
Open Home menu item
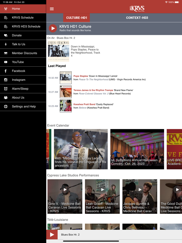(23, 9)
